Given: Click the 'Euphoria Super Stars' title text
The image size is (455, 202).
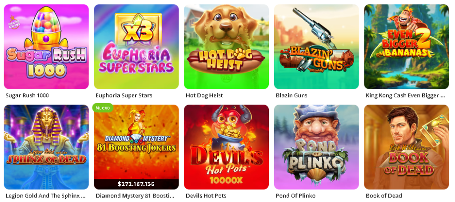Looking at the screenshot, I should 124,95.
